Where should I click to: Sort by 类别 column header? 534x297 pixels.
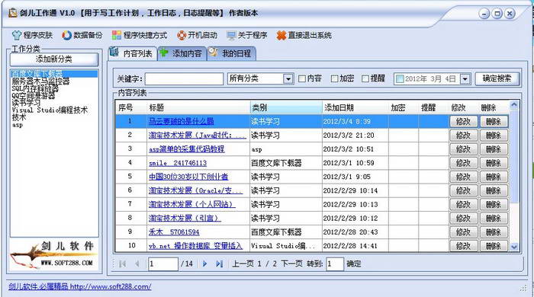(x=286, y=107)
